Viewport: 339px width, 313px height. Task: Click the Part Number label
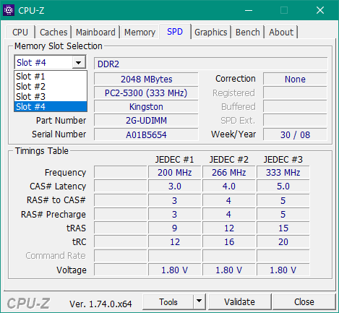pyautogui.click(x=61, y=121)
